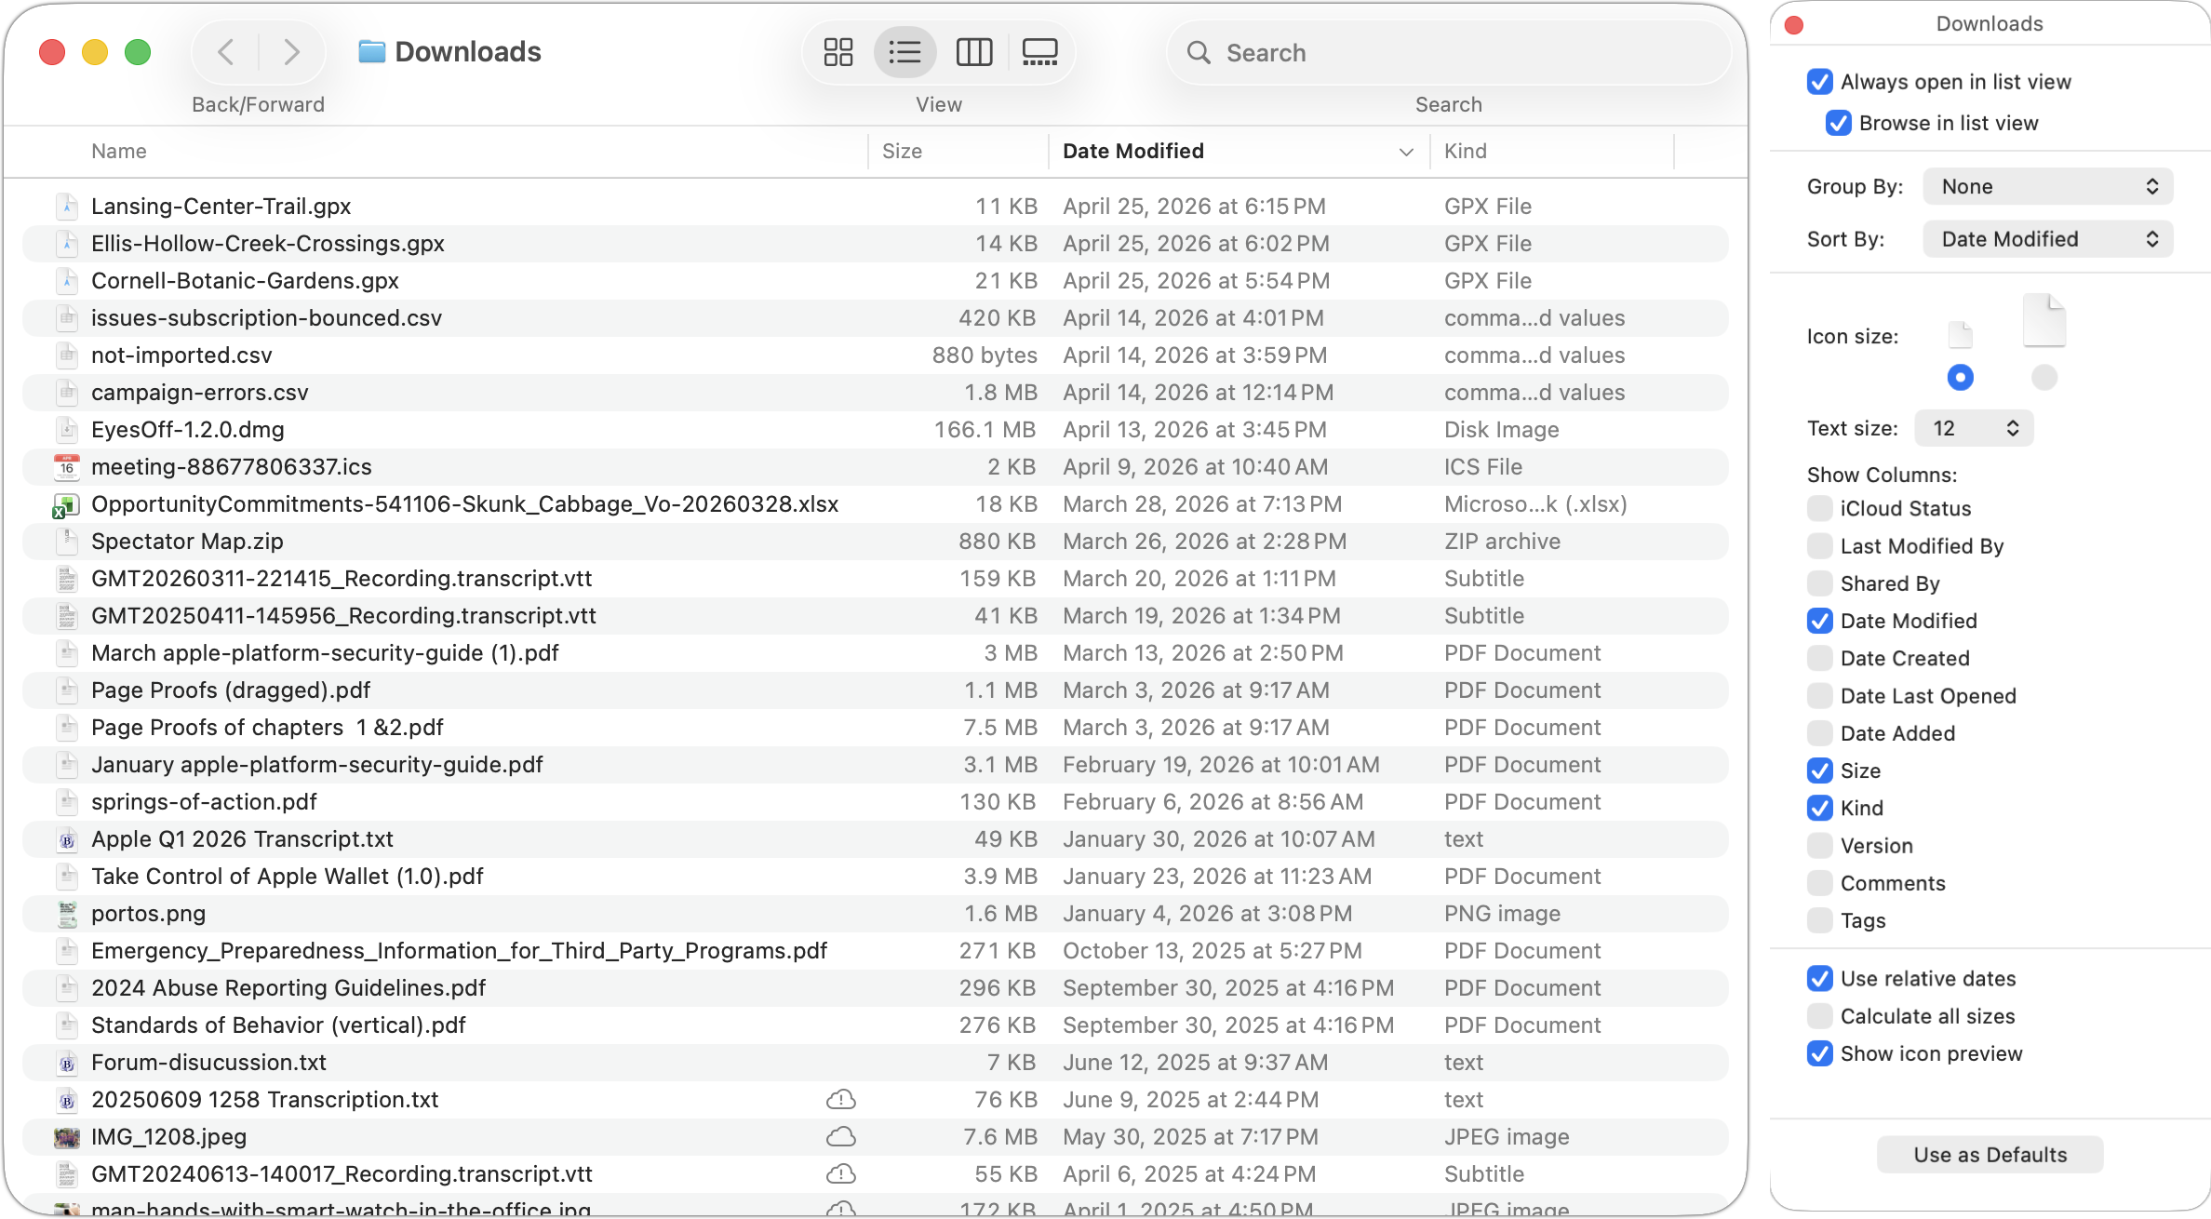Close the Downloads view options panel
The image size is (2211, 1219).
(1794, 25)
